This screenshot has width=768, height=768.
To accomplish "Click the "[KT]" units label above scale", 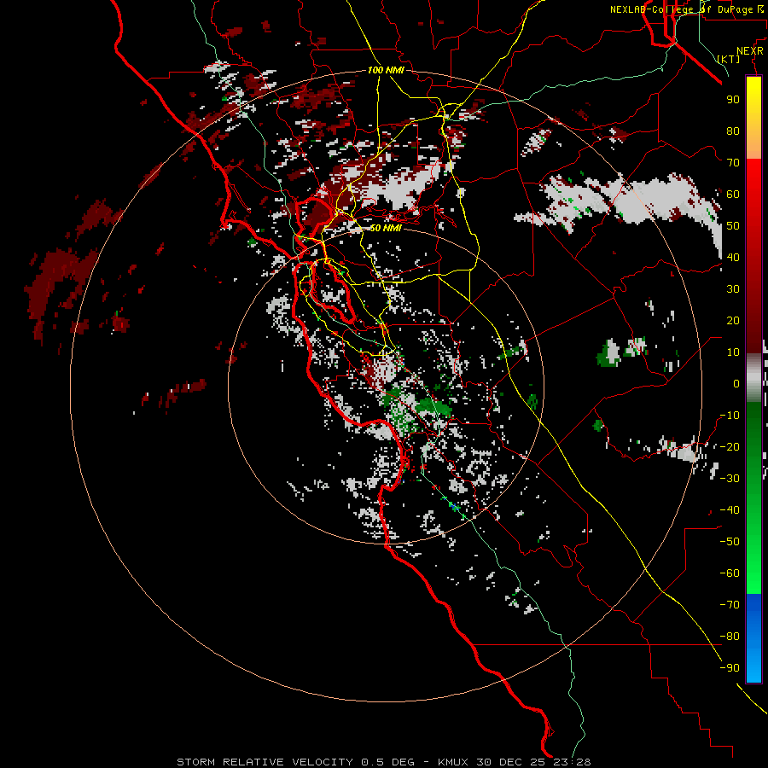I will pos(728,59).
